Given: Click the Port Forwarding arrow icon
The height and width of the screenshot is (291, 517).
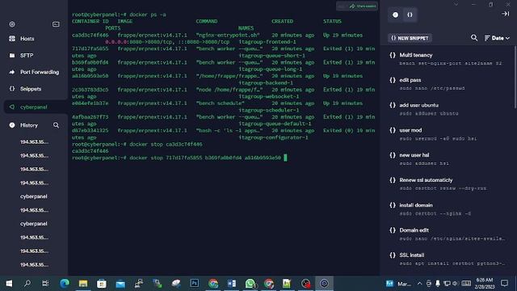Looking at the screenshot, I should 12,72.
